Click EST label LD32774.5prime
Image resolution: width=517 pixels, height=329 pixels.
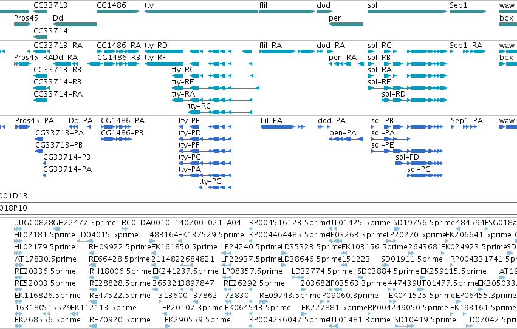click(322, 271)
